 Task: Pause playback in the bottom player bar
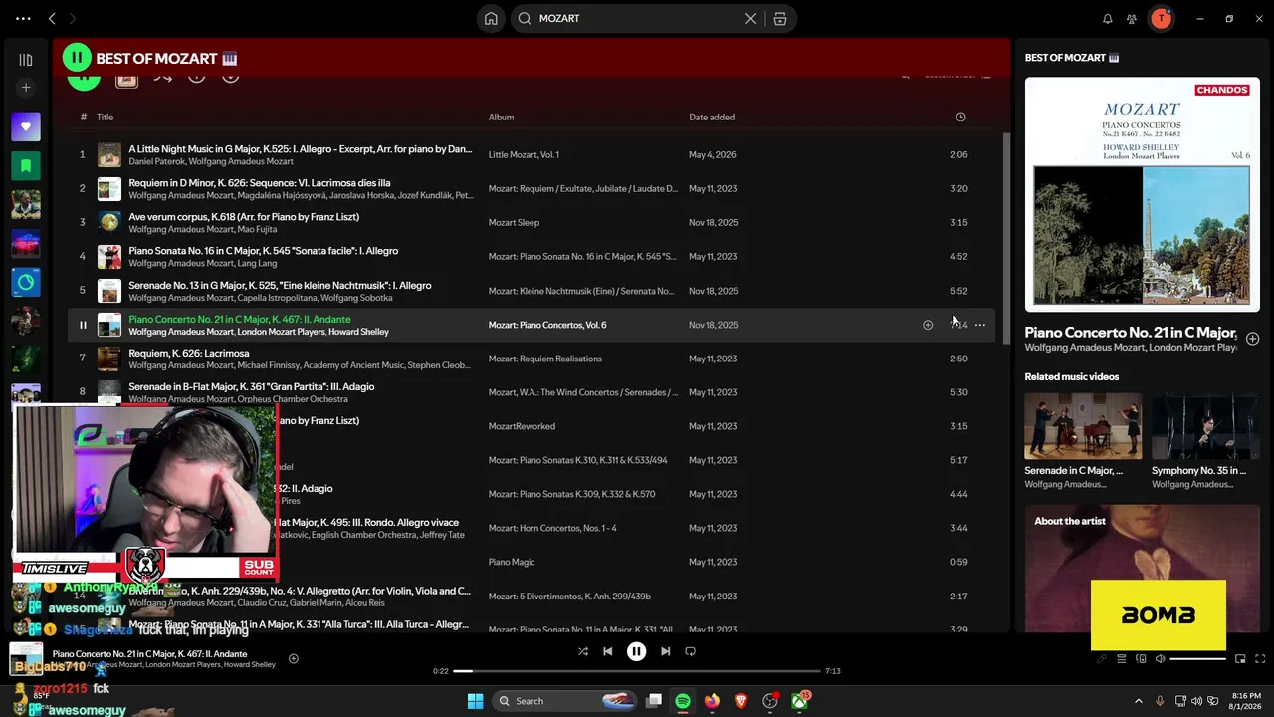[x=637, y=651]
